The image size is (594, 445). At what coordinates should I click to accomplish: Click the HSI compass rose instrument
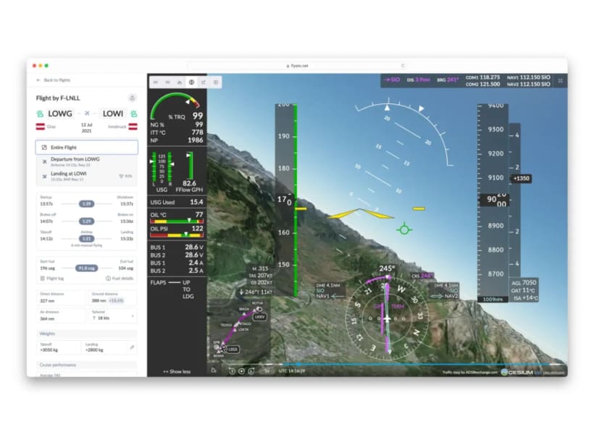click(x=387, y=318)
